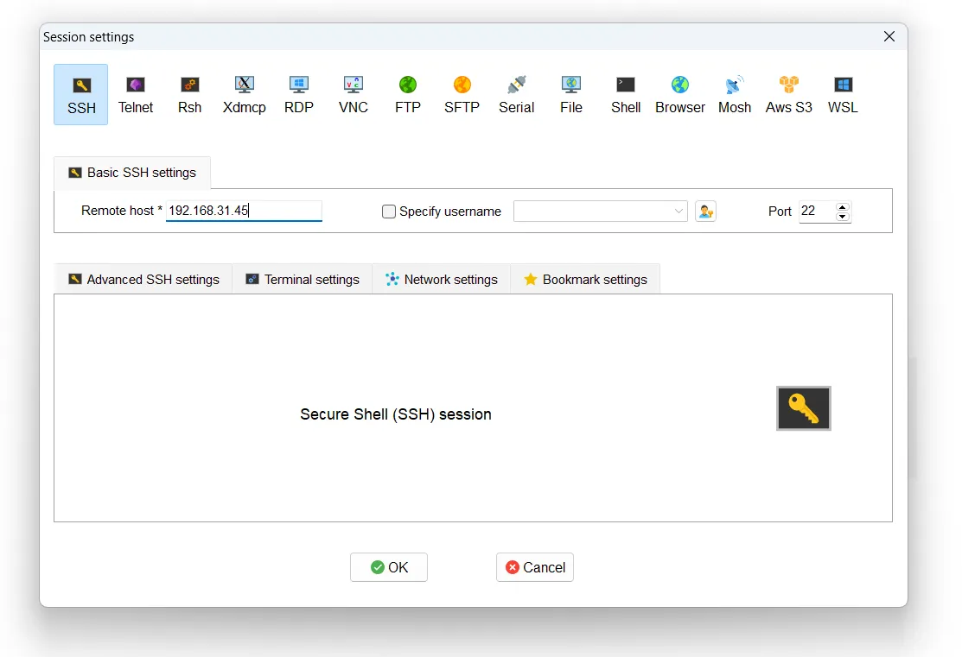Screen dimensions: 962x657
Task: Open the Advanced SSH settings tab
Action: pyautogui.click(x=143, y=280)
